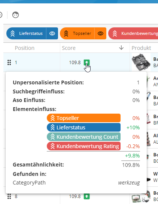158x204 pixels.
Task: Open the first product's toolbox thumbnail
Action: tap(141, 62)
